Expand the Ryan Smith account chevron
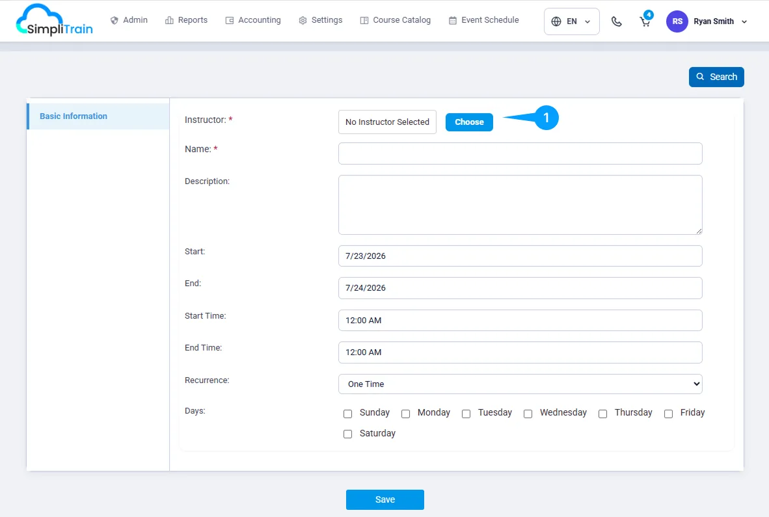Screen dimensions: 769x517 (744, 21)
